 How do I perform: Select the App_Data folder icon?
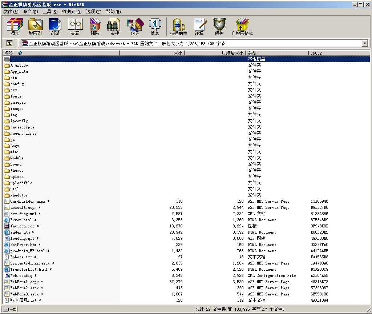pos(7,71)
